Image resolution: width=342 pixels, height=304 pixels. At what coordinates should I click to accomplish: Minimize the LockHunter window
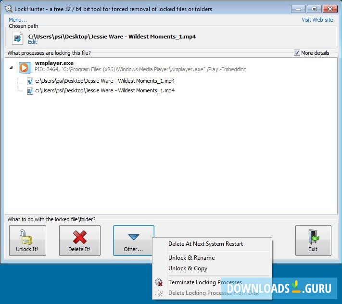[298, 9]
